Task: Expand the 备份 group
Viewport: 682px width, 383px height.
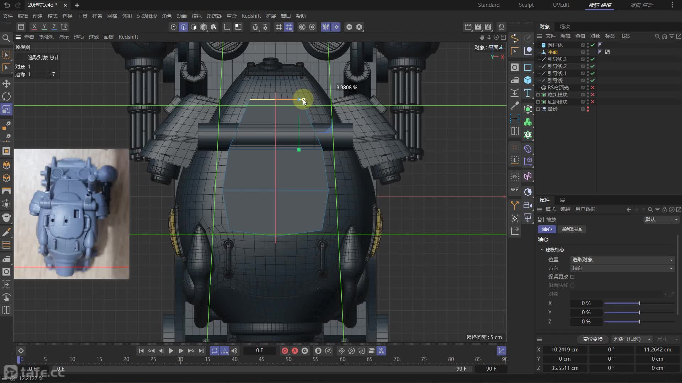Action: click(538, 109)
